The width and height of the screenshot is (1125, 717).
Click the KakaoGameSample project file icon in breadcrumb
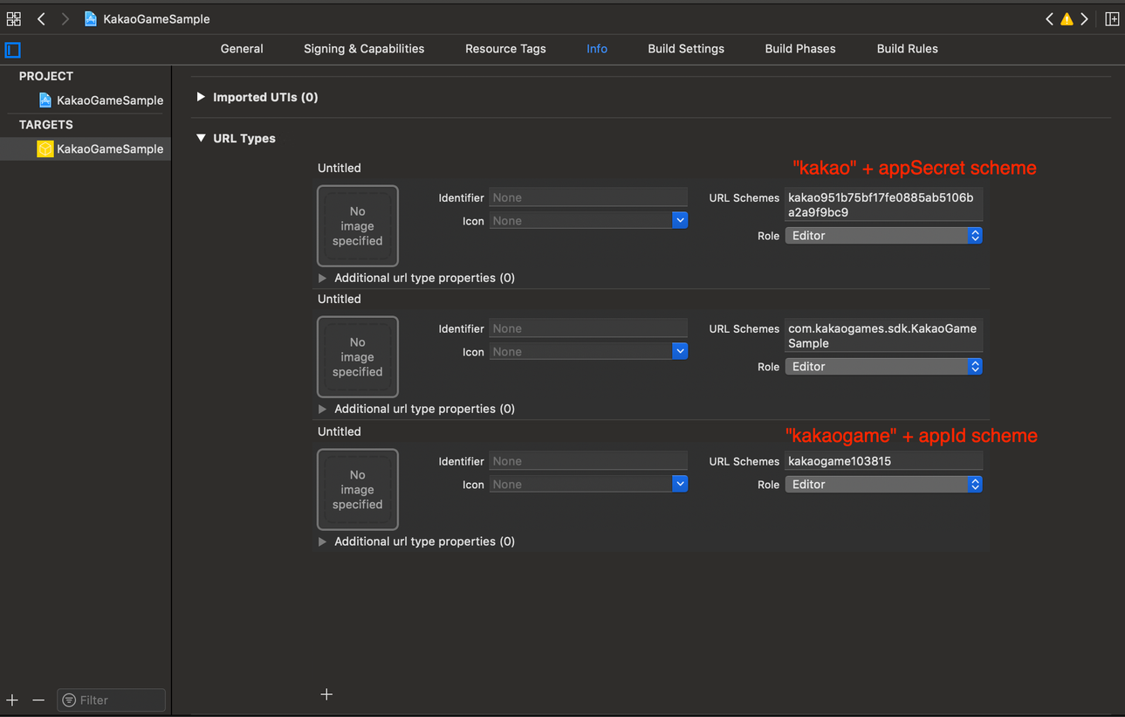click(x=90, y=18)
